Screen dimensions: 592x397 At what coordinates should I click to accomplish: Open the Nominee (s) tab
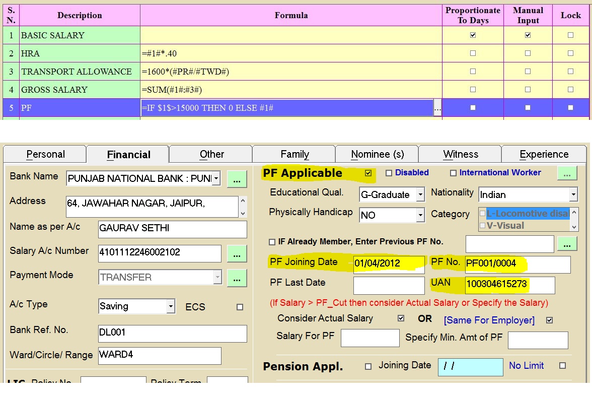point(378,154)
